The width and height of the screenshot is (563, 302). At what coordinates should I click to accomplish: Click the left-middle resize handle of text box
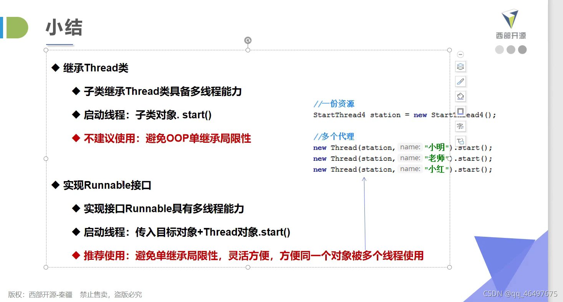(x=46, y=158)
